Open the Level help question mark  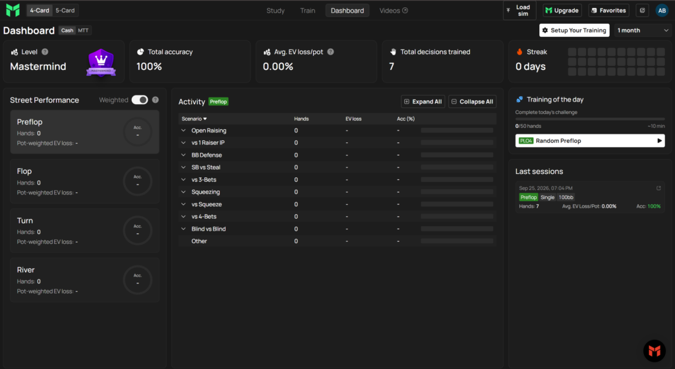pos(45,51)
